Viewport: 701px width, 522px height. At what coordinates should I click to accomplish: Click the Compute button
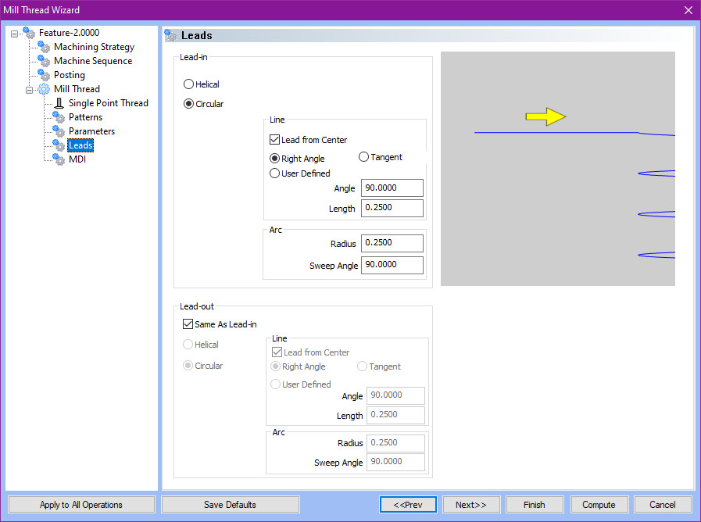pos(599,505)
